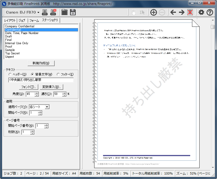
Task: Expand the 適用ページ combo box
Action: point(47,107)
